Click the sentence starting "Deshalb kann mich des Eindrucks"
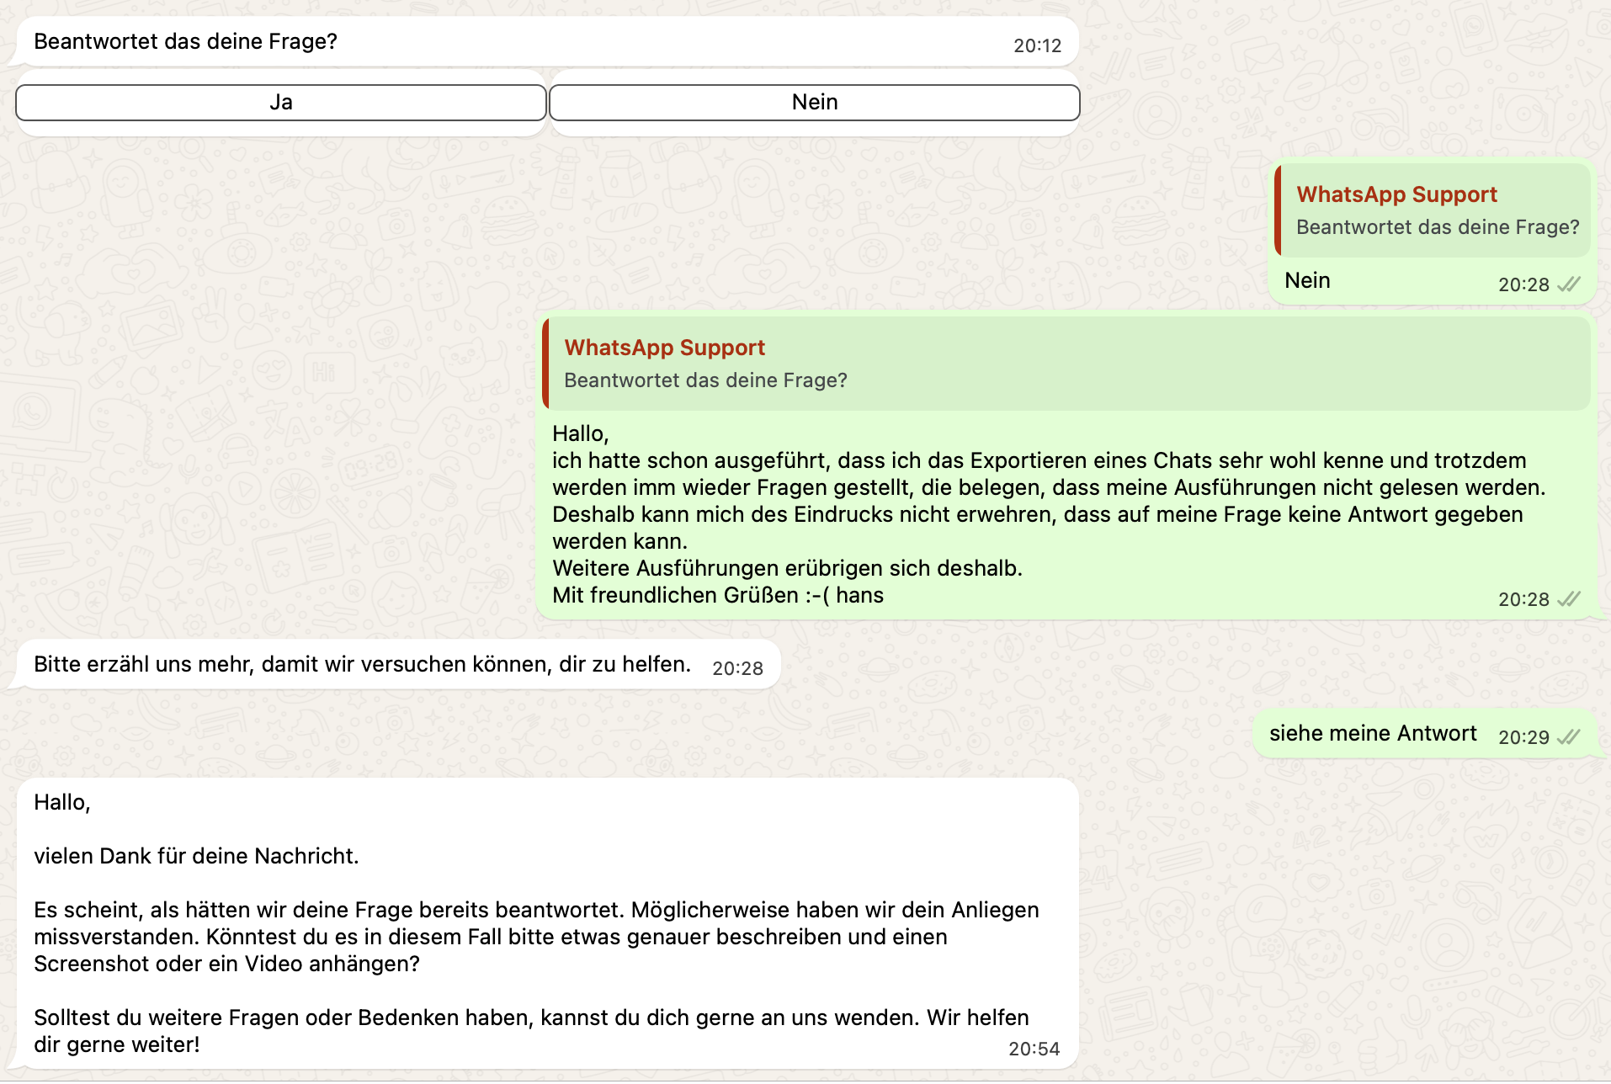 [x=1038, y=528]
